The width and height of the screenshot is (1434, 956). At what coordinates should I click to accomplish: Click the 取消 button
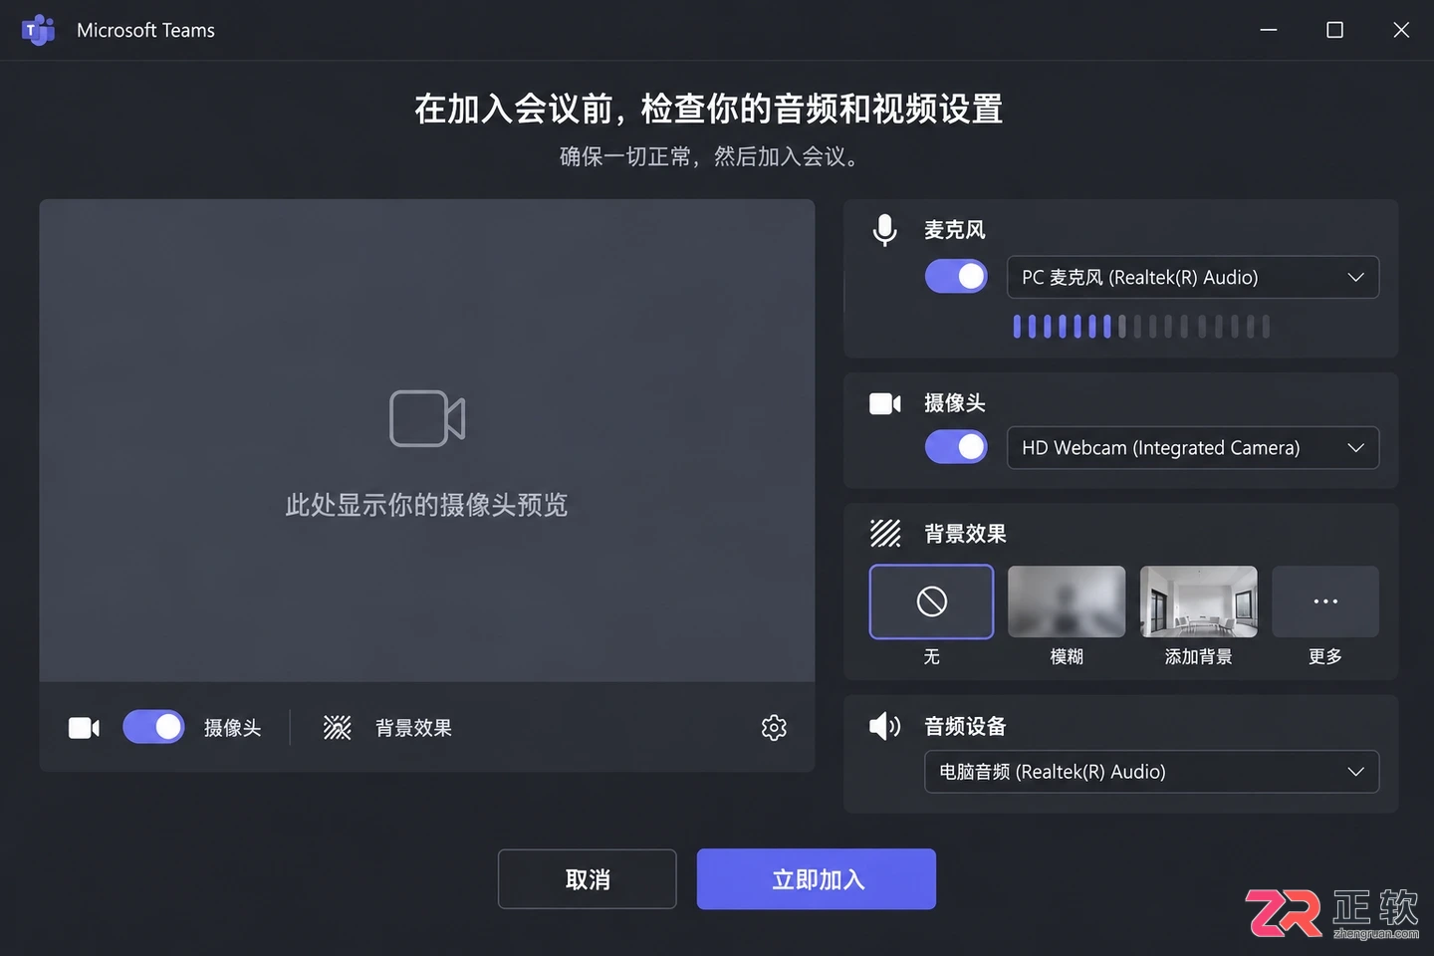point(588,879)
